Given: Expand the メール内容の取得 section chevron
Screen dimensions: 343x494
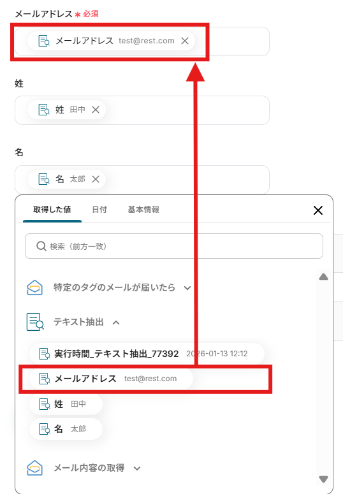Looking at the screenshot, I should point(137,469).
